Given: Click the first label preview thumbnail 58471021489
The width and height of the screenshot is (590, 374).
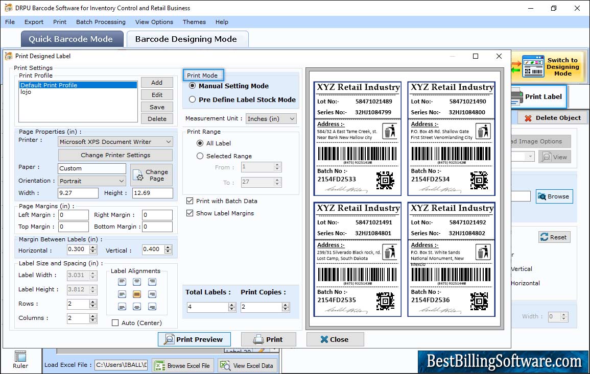Looking at the screenshot, I should coord(358,139).
